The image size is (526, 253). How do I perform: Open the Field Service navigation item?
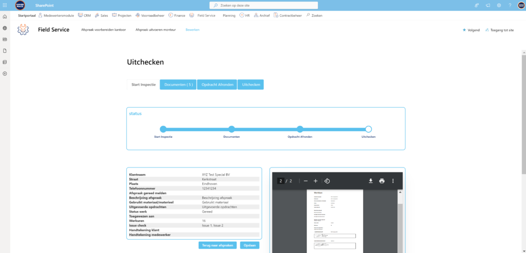point(203,16)
